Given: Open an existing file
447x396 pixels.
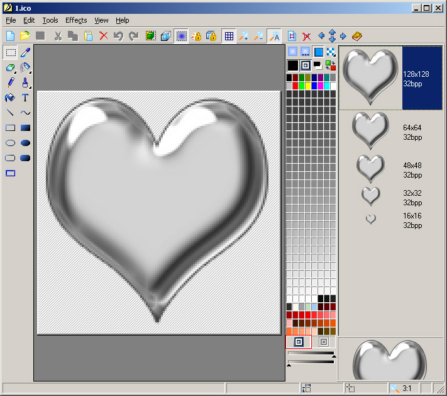Looking at the screenshot, I should pos(25,36).
